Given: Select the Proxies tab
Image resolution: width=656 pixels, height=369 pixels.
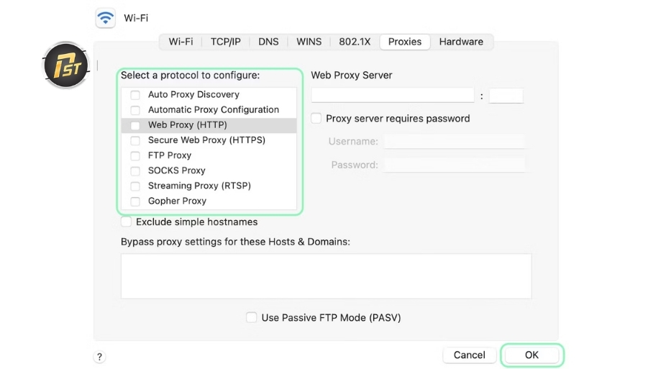Looking at the screenshot, I should (404, 42).
